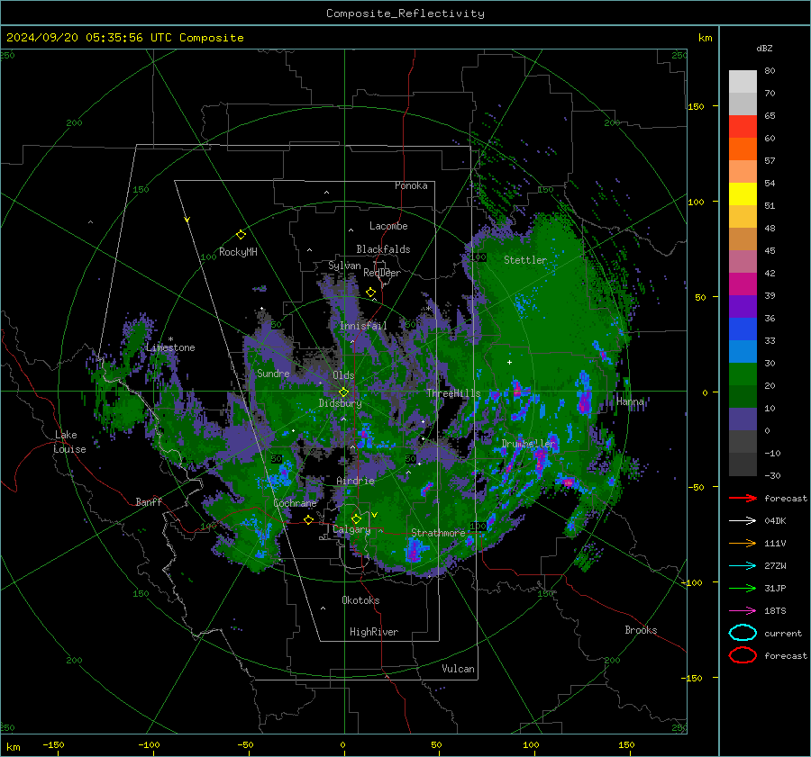Click the Strathmore city label
Viewport: 811px width, 757px height.
point(438,532)
